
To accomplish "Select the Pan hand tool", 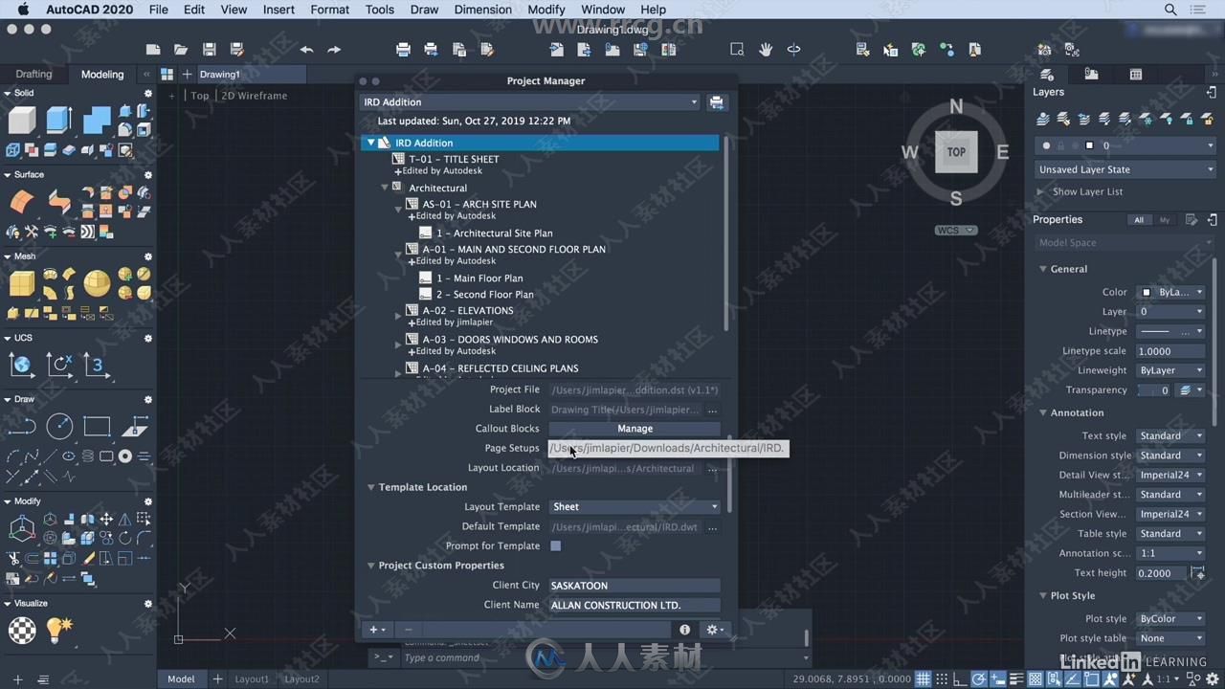I will (x=766, y=50).
